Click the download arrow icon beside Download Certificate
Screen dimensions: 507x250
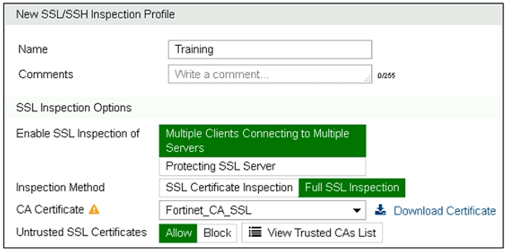coord(381,210)
